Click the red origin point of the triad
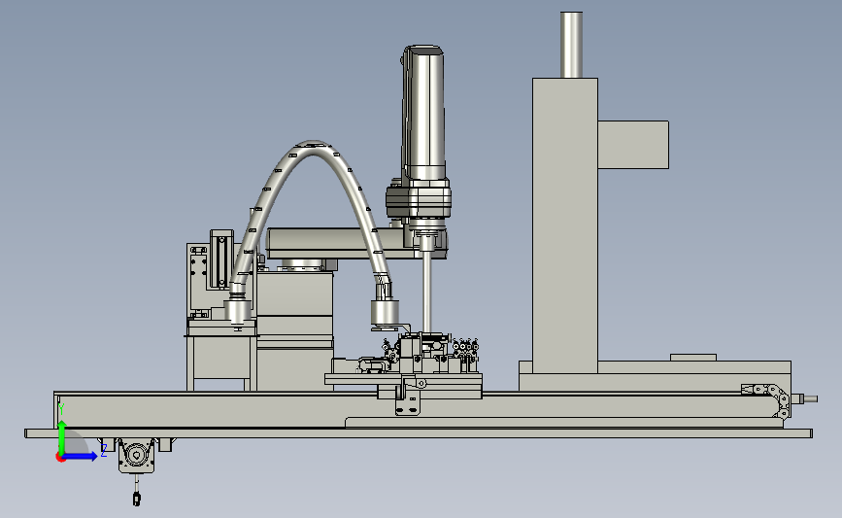Screen dimensions: 842x518 [x=60, y=458]
